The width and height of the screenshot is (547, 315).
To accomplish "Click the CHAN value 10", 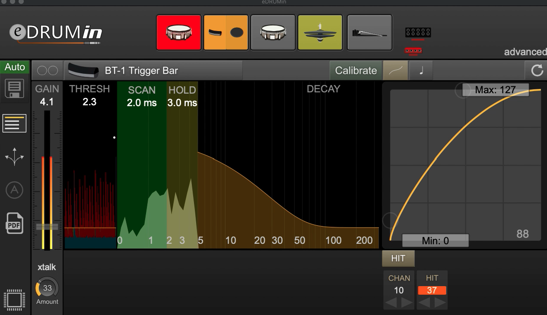I will tap(399, 290).
